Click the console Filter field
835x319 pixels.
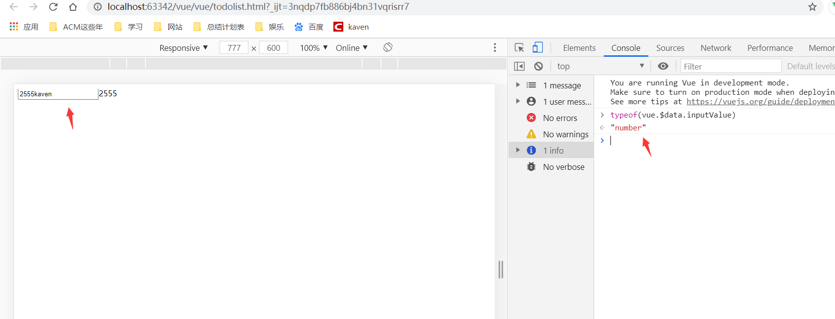click(731, 66)
